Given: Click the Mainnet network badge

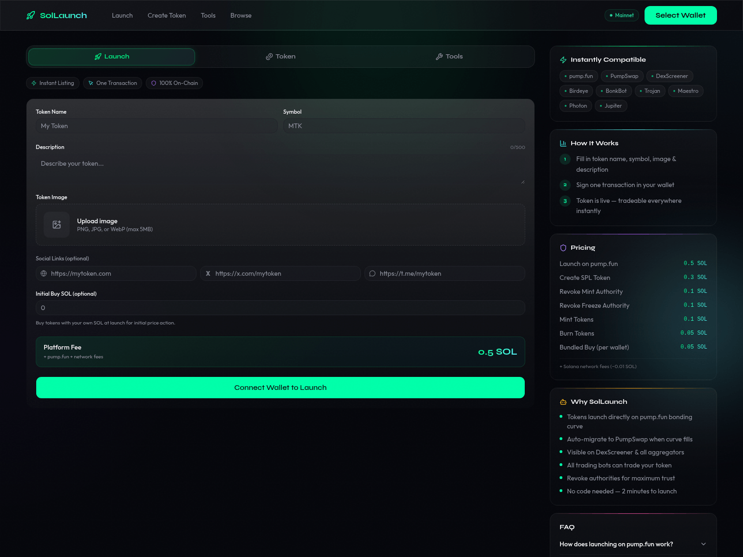Looking at the screenshot, I should [x=622, y=15].
